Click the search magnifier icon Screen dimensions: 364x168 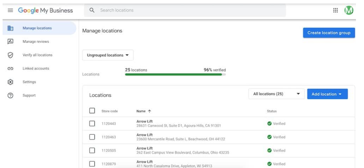coord(92,10)
